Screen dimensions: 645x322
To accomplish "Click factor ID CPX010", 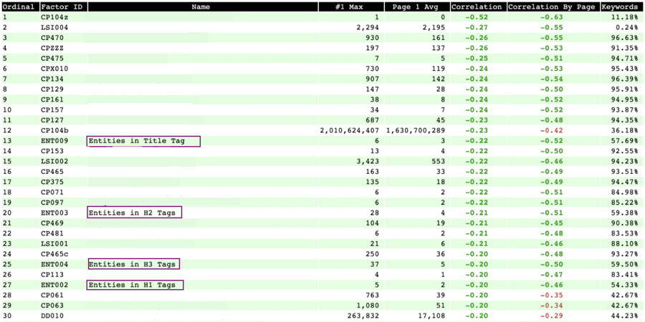I will [x=54, y=69].
